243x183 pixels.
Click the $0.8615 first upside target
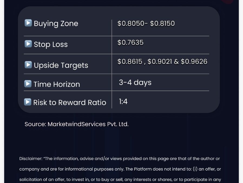[x=130, y=62]
